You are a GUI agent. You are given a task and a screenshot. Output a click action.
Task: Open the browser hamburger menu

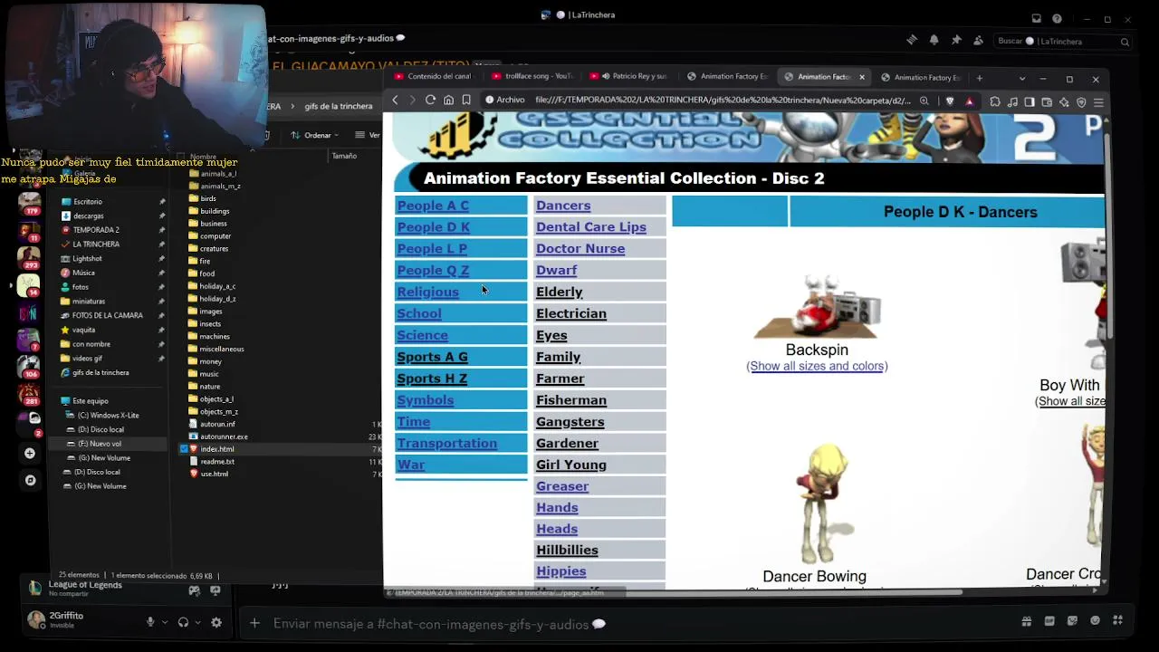click(1098, 101)
